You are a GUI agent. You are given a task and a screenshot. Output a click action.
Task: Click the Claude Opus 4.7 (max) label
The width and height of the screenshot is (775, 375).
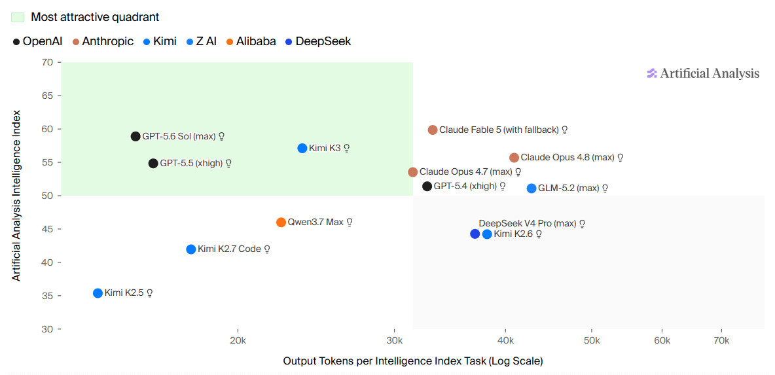point(466,172)
